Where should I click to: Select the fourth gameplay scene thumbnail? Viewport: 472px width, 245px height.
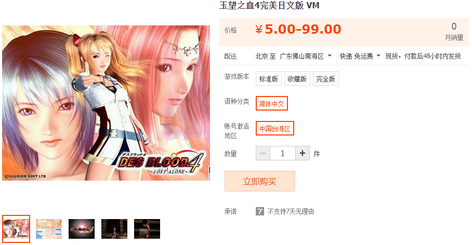coord(114,229)
